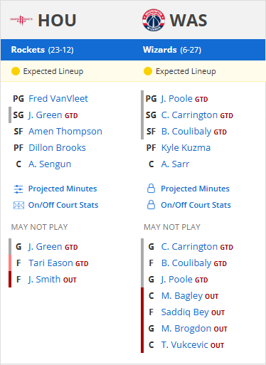Open the Rockets Projected Minutes link
266x365 pixels.
63,189
